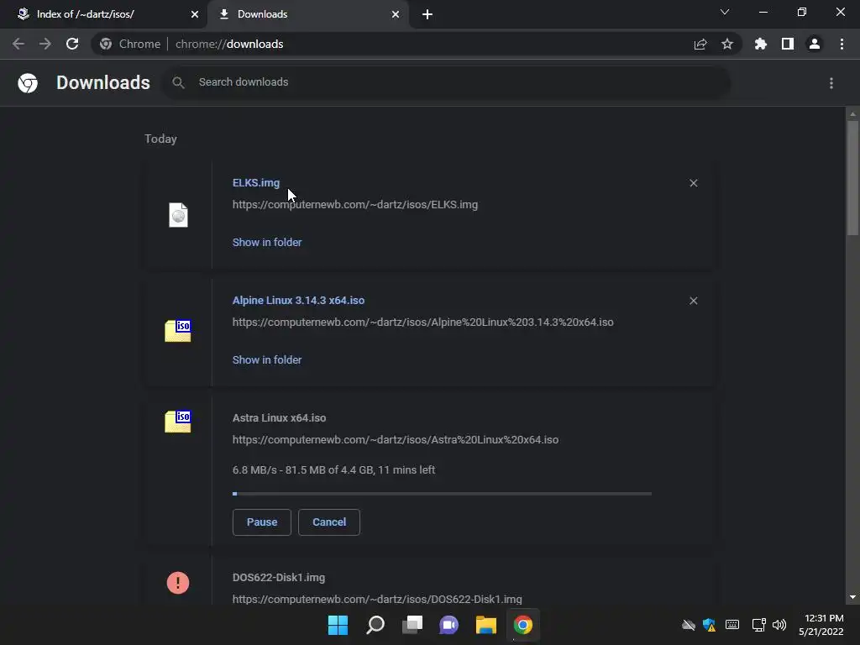Click the page vertical scrollbar thumb
The image size is (860, 645).
click(852, 178)
